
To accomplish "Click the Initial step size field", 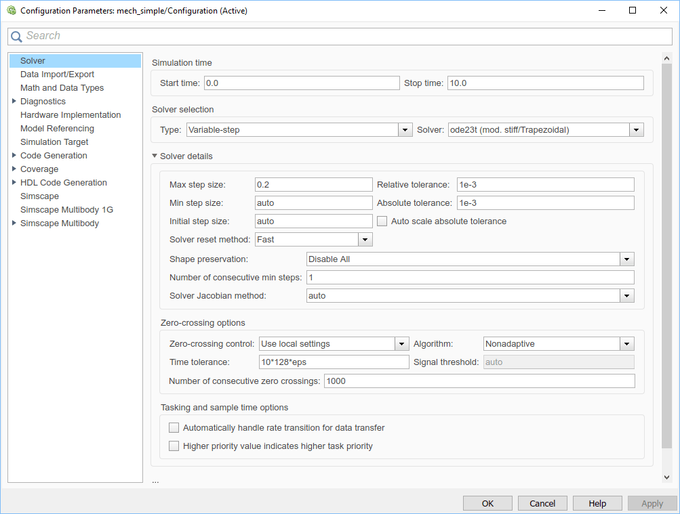I will click(313, 221).
